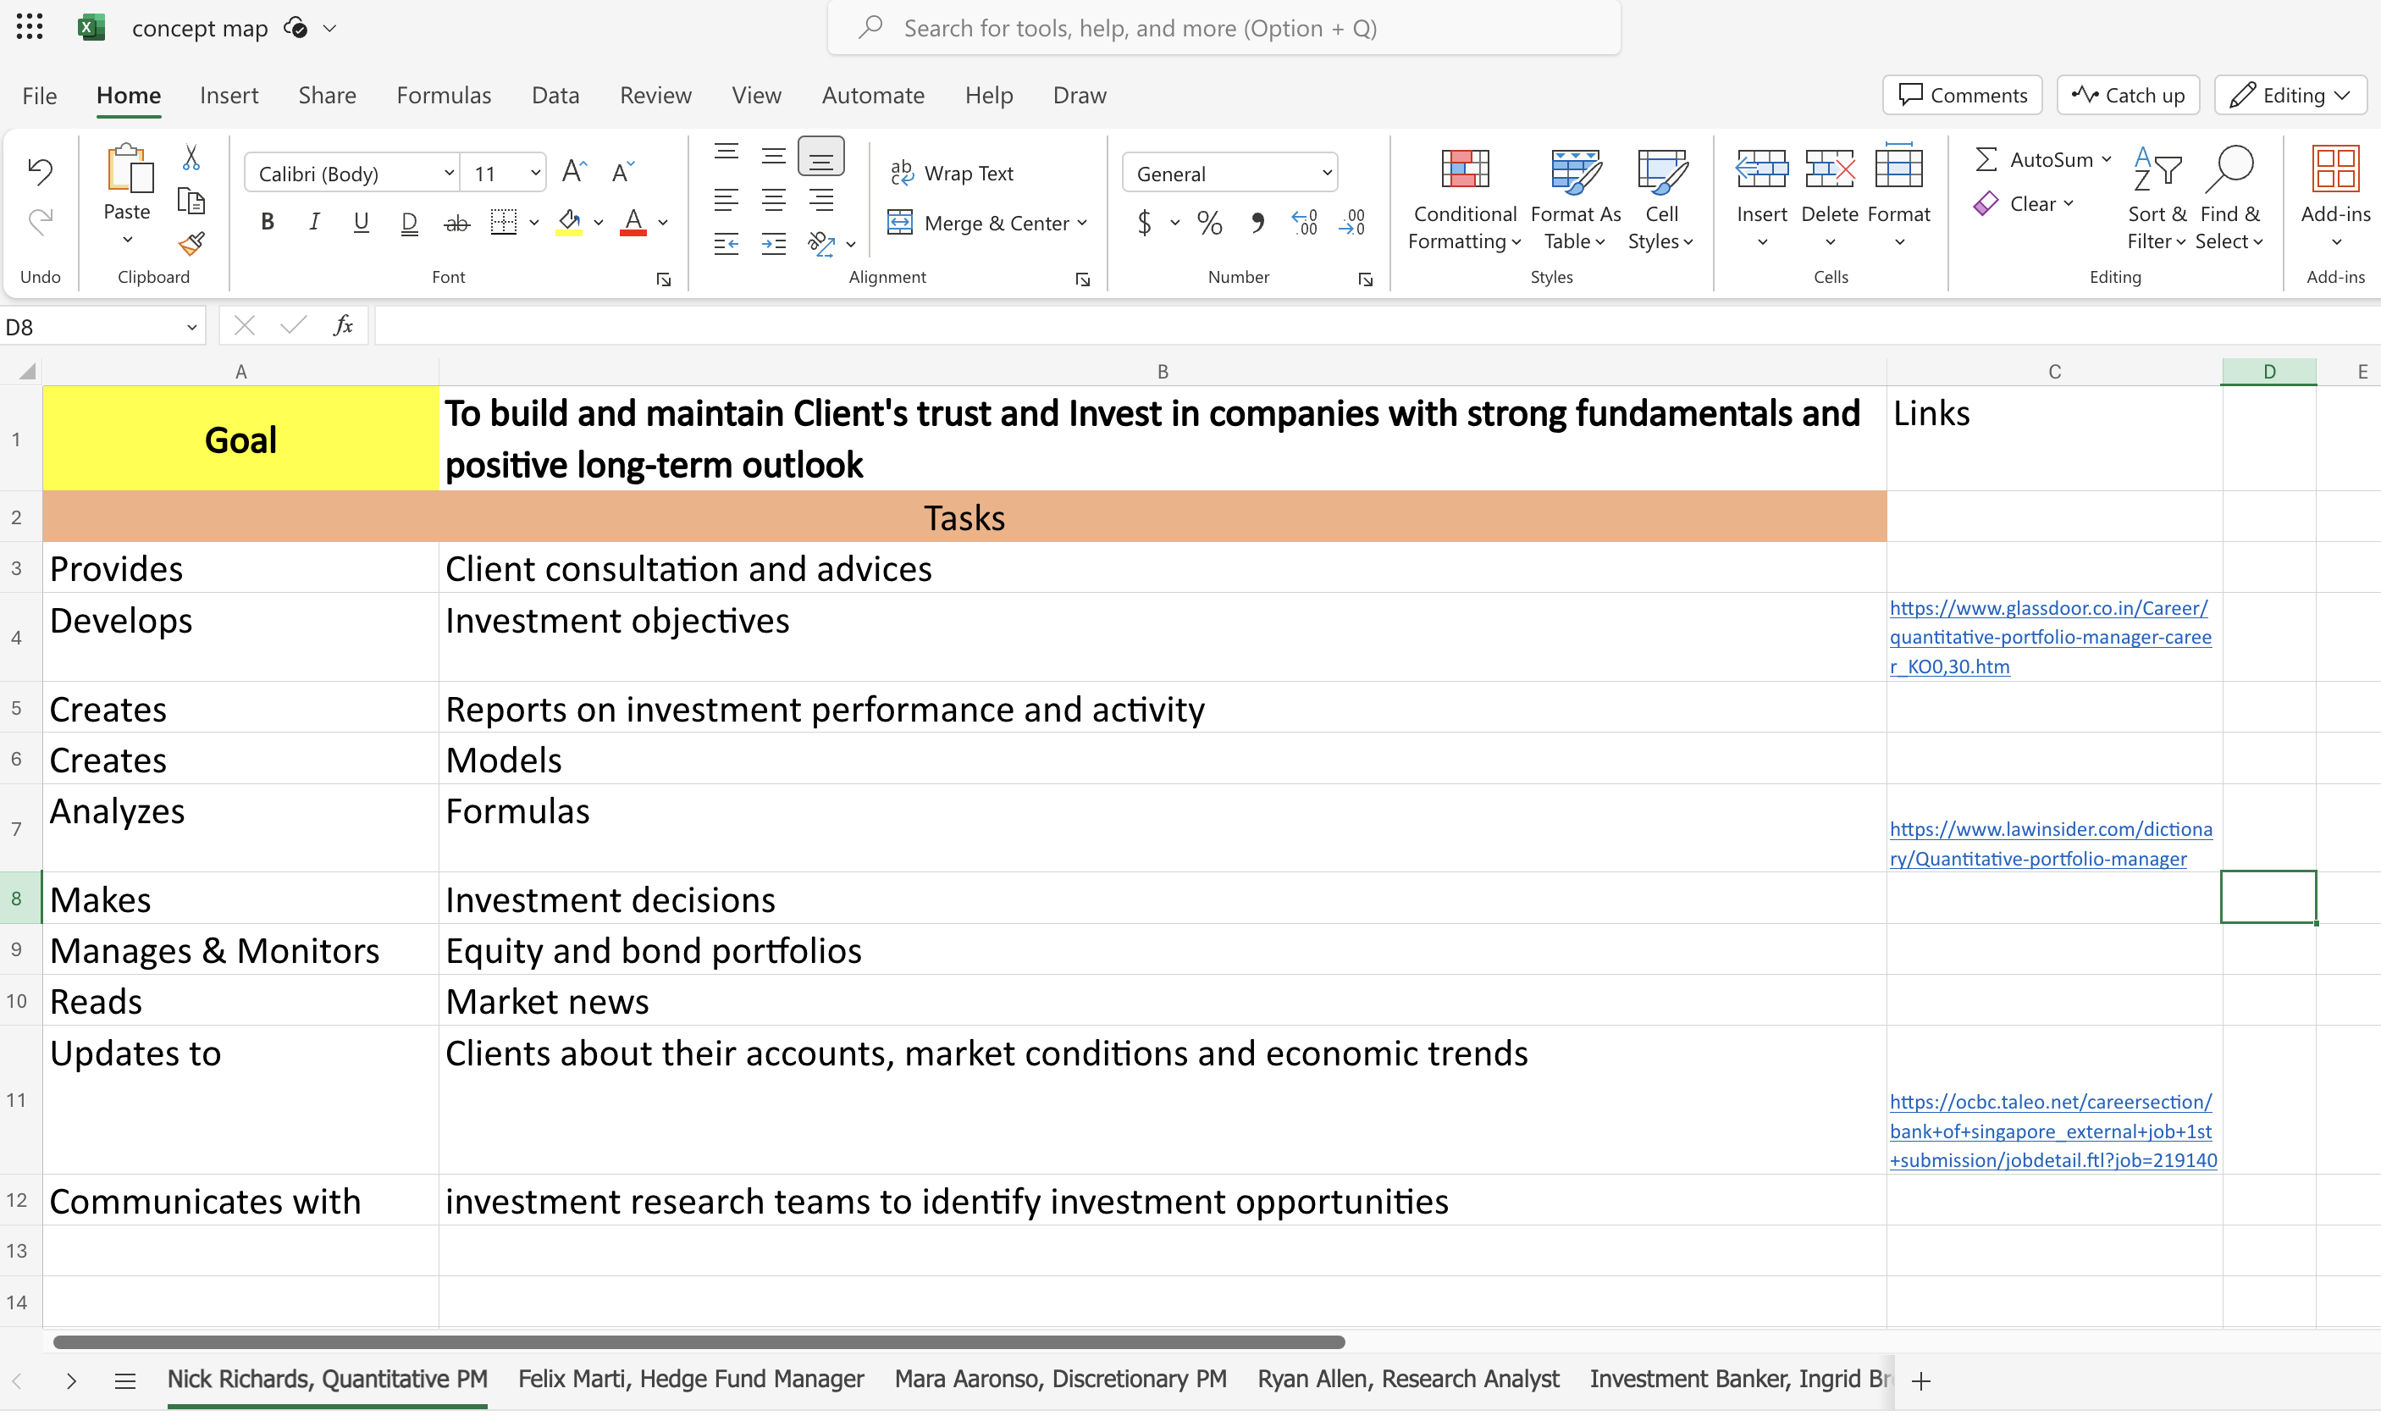Viewport: 2381px width, 1416px height.
Task: Open the Felix Marti, Hedge Fund Manager sheet
Action: 691,1379
